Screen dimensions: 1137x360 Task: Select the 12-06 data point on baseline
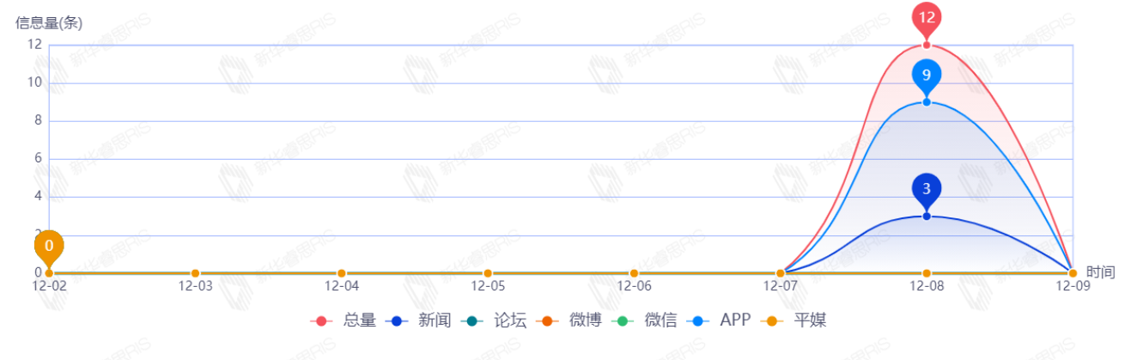[634, 273]
